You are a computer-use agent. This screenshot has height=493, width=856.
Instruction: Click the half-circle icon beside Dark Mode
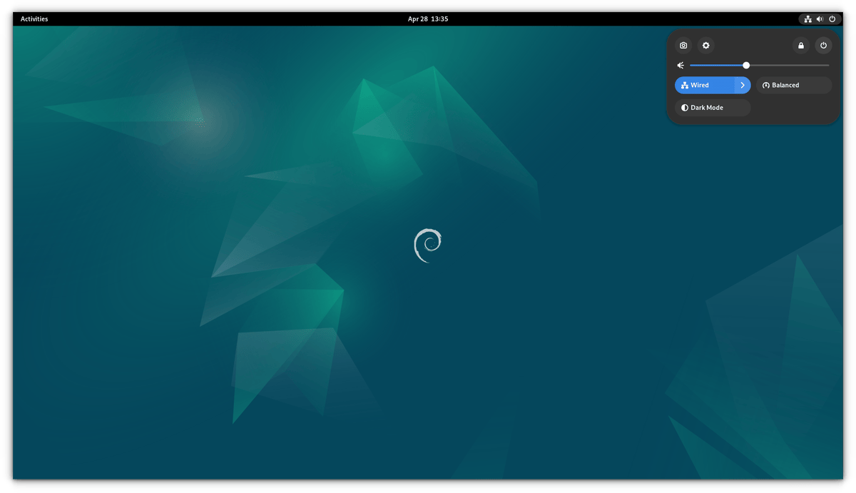tap(685, 108)
